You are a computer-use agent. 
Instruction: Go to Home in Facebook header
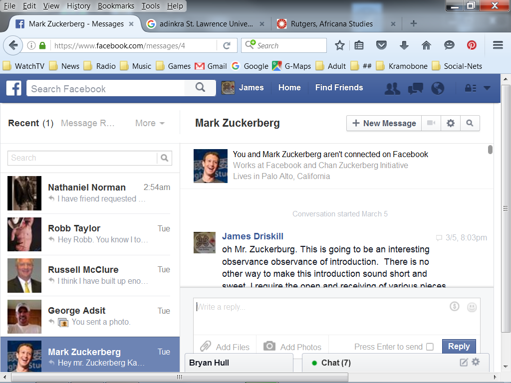pyautogui.click(x=289, y=88)
